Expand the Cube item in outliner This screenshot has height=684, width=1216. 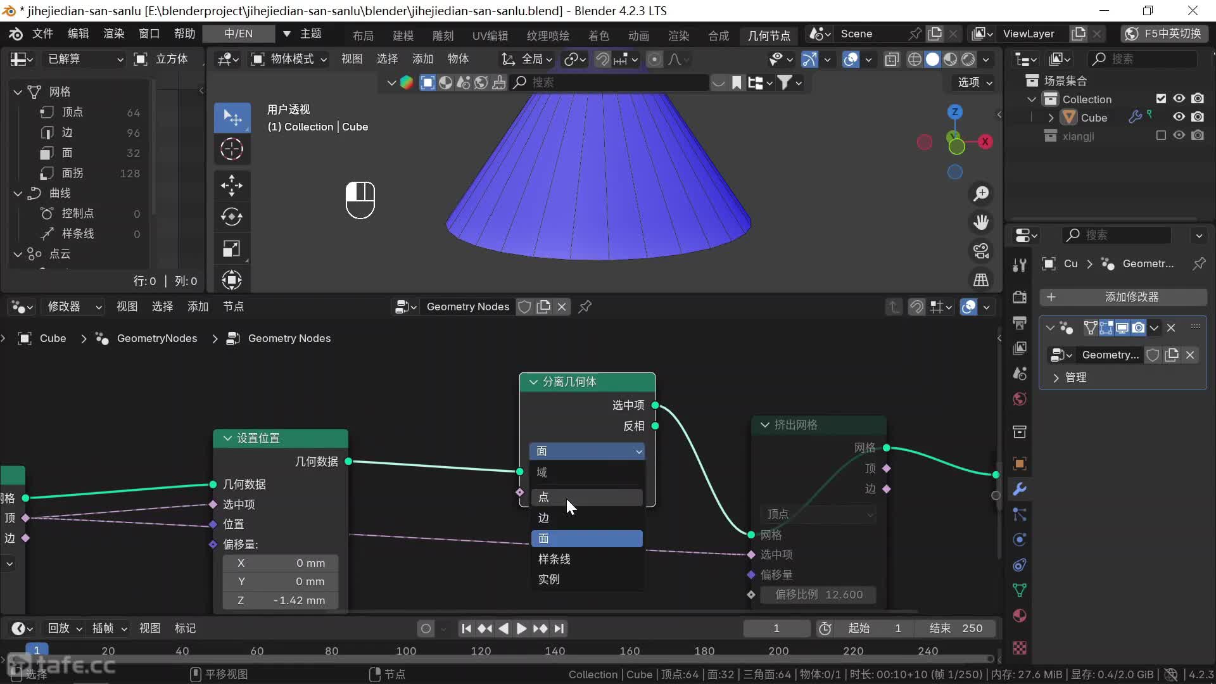1051,118
